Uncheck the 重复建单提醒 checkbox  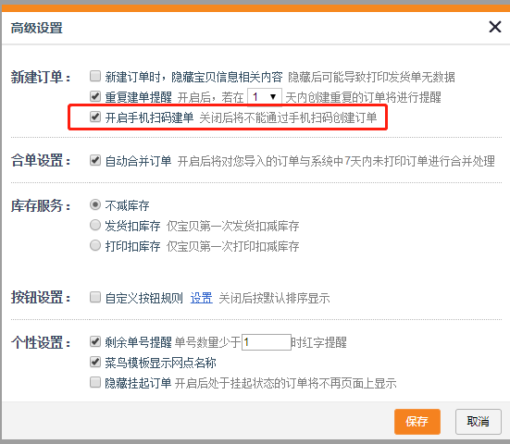click(95, 96)
